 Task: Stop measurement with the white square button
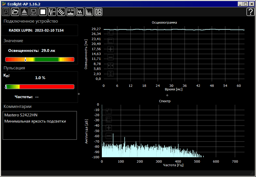(43, 12)
